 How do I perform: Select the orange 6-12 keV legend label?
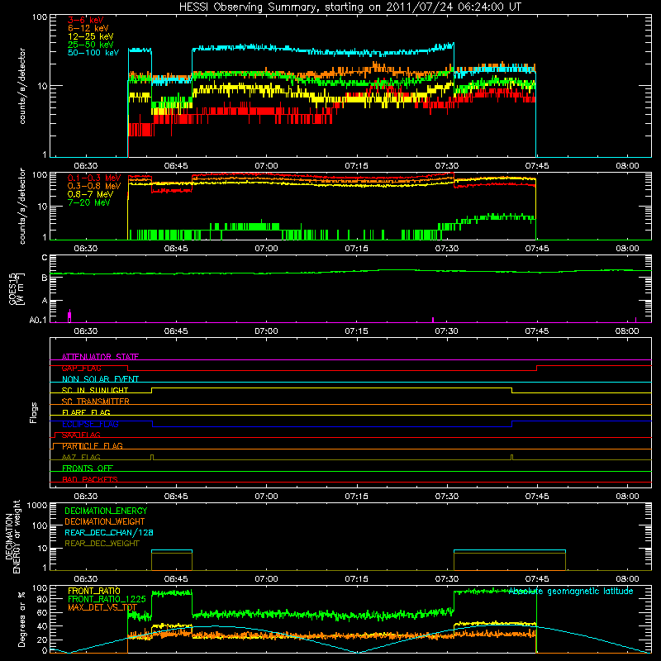(88, 28)
